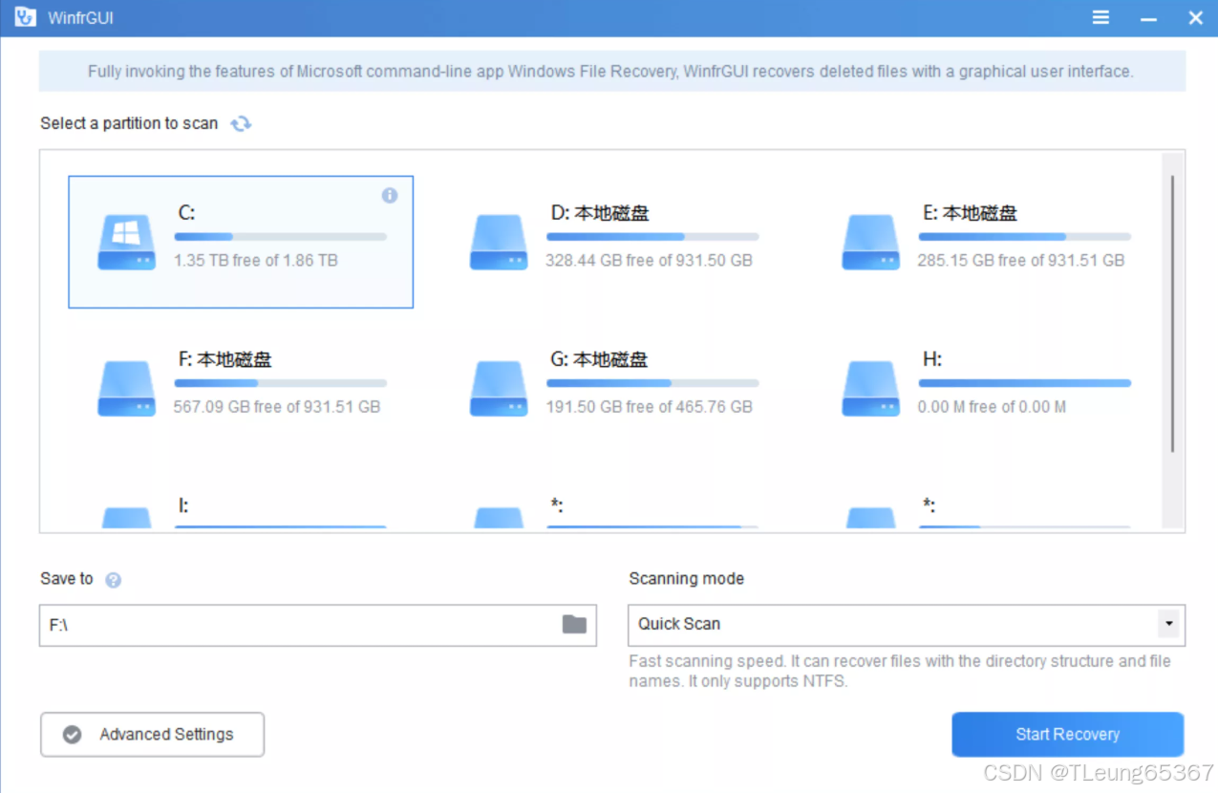Image resolution: width=1218 pixels, height=793 pixels.
Task: Open the Scanning mode dropdown arrow
Action: [x=1168, y=624]
